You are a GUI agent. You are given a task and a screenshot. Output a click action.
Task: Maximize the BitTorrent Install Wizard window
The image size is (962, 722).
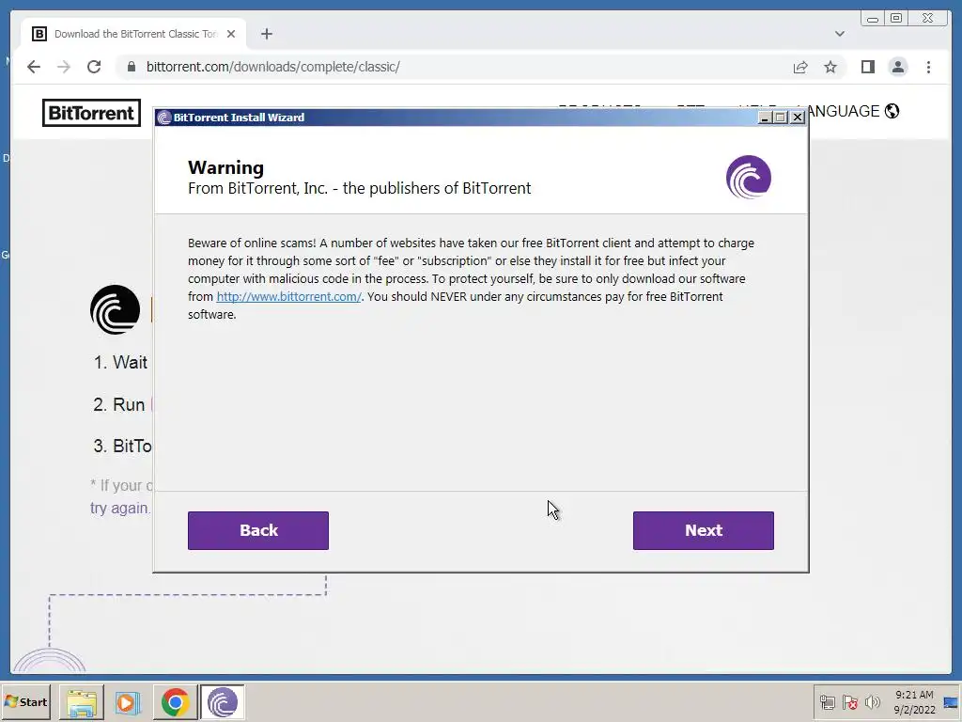point(781,117)
